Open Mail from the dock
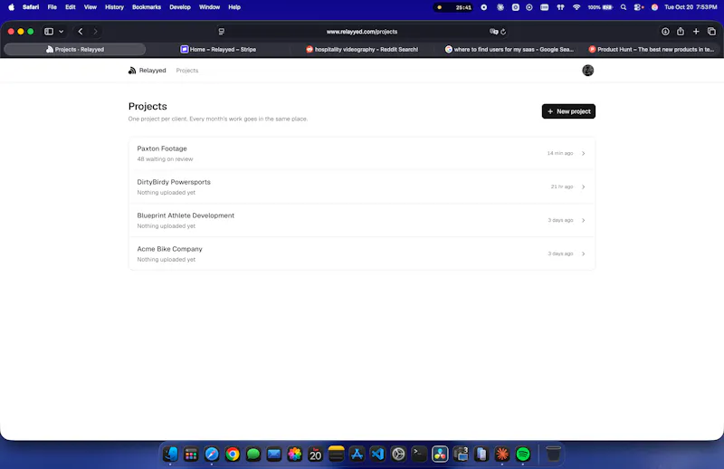The height and width of the screenshot is (469, 724). click(274, 455)
